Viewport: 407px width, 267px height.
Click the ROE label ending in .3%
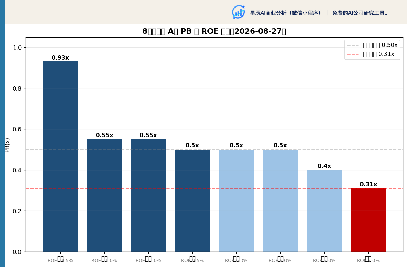(x=236, y=260)
